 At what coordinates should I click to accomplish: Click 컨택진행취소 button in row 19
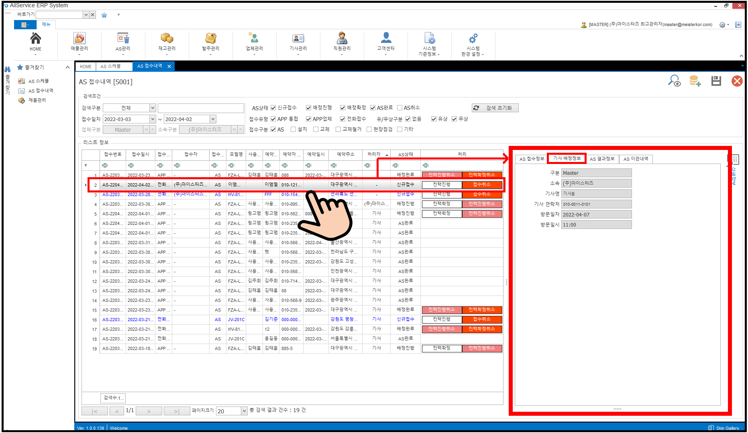(482, 348)
